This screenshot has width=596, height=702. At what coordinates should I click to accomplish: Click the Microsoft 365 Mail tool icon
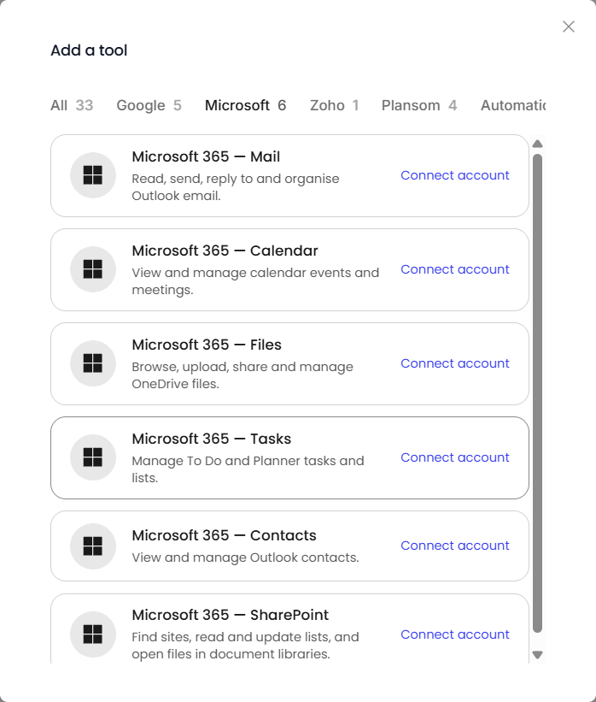click(93, 175)
